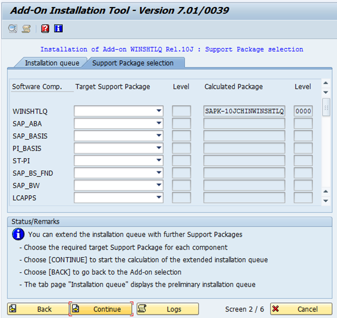Select the Support Package selection tab
Screen dimensions: 337x318
[133, 63]
